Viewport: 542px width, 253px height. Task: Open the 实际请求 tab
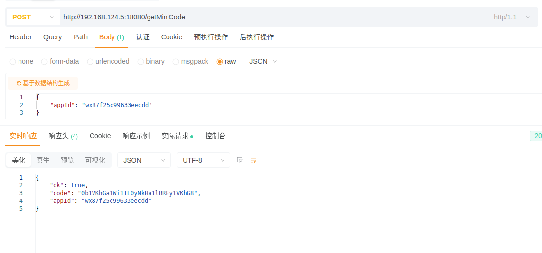point(177,136)
